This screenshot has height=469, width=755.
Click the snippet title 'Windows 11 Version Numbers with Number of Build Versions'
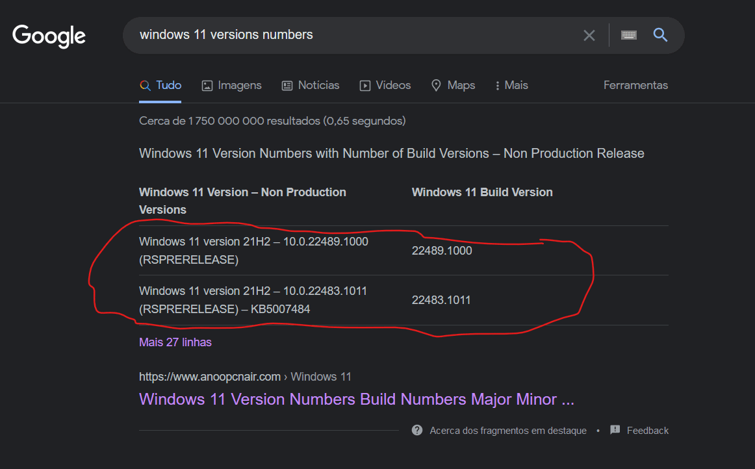(x=314, y=153)
